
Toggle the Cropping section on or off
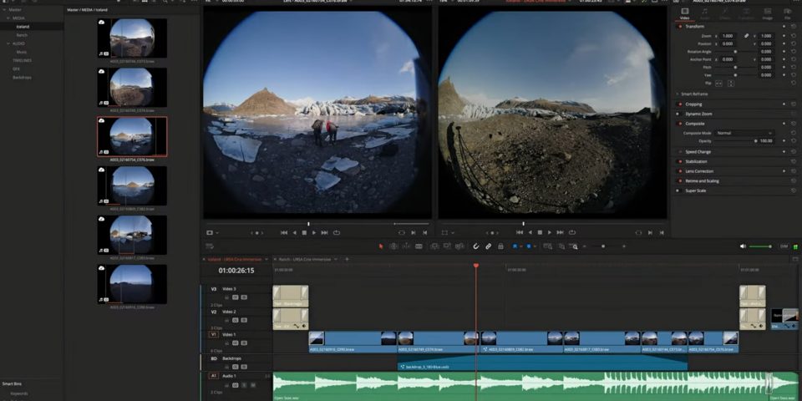point(680,104)
